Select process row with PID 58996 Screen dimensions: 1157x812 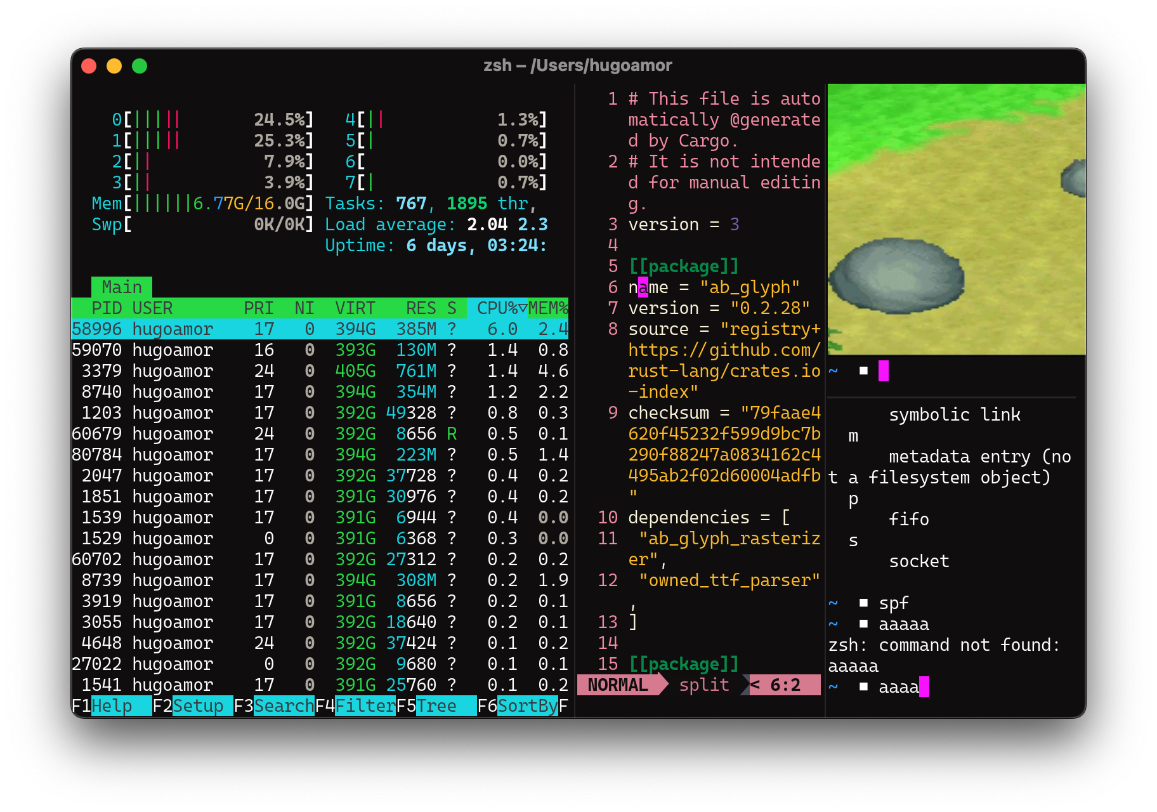click(x=320, y=329)
